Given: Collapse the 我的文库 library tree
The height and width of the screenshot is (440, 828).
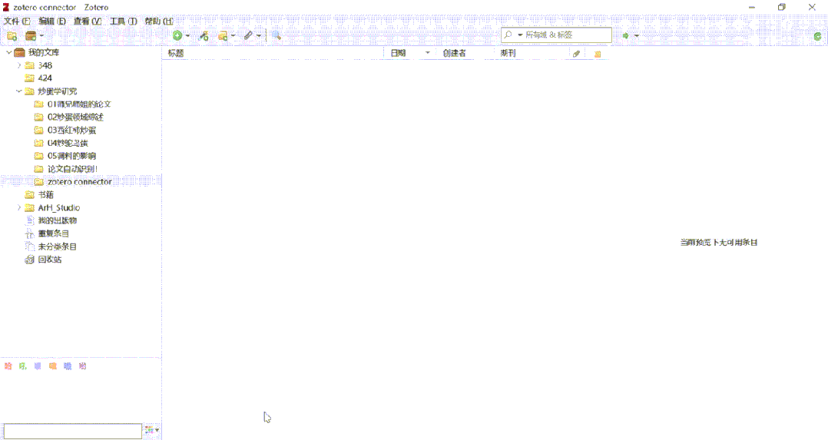Looking at the screenshot, I should click(9, 52).
